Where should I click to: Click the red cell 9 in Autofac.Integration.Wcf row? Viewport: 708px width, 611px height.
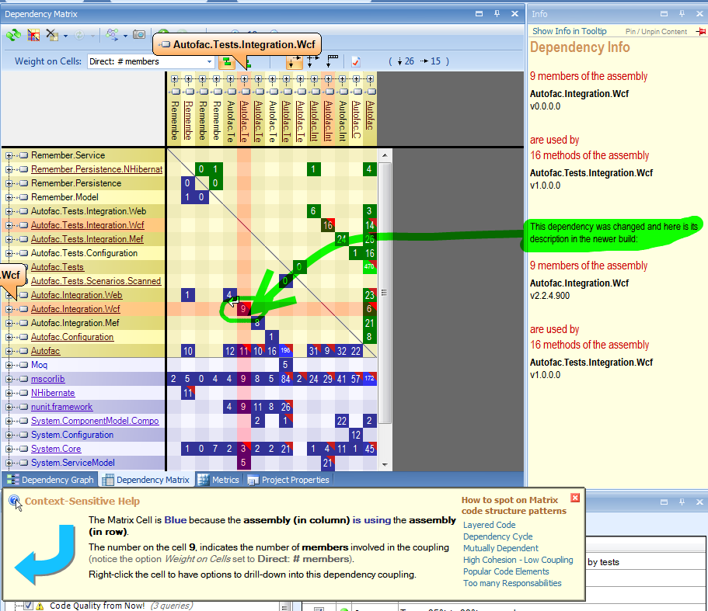243,309
